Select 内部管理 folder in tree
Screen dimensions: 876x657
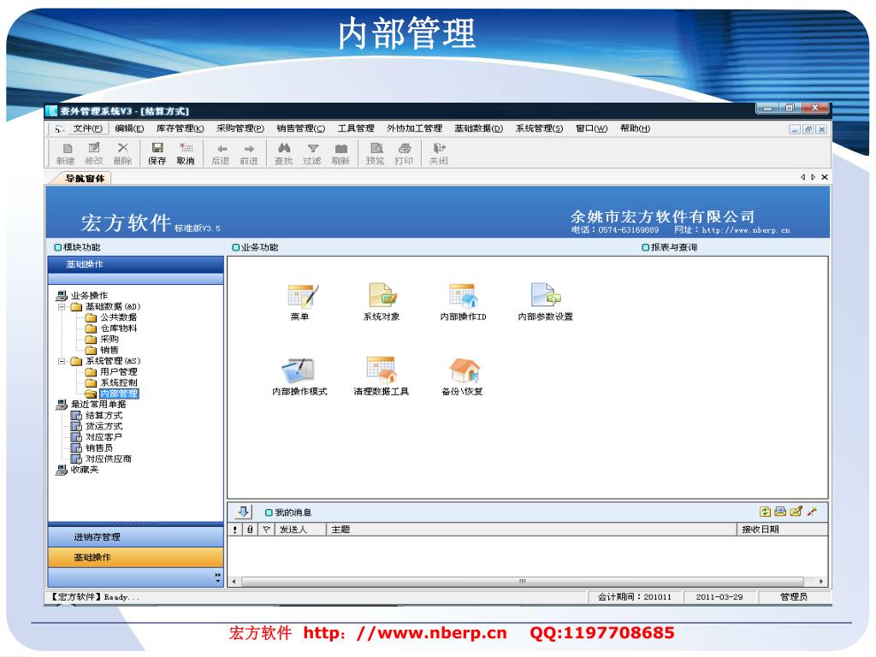coord(112,394)
